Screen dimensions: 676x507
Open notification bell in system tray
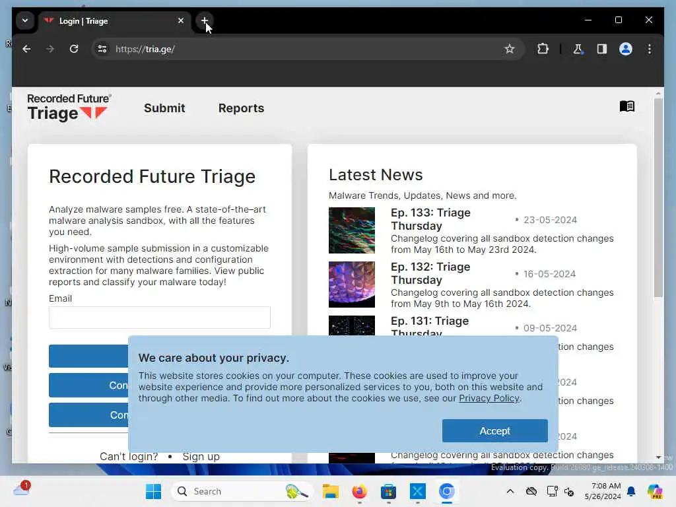click(x=631, y=491)
